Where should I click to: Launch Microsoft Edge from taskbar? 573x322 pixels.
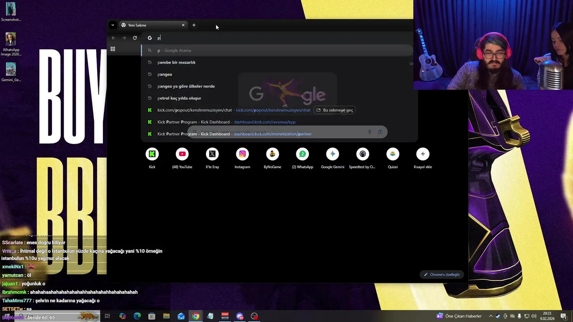coord(137,316)
